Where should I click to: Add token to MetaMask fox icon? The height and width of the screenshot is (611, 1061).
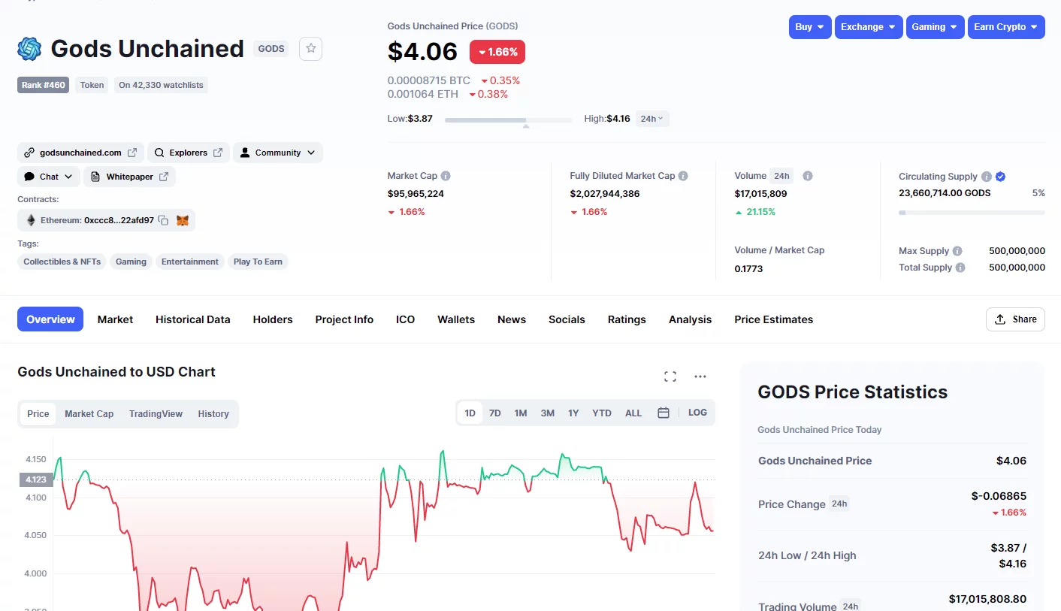coord(183,221)
